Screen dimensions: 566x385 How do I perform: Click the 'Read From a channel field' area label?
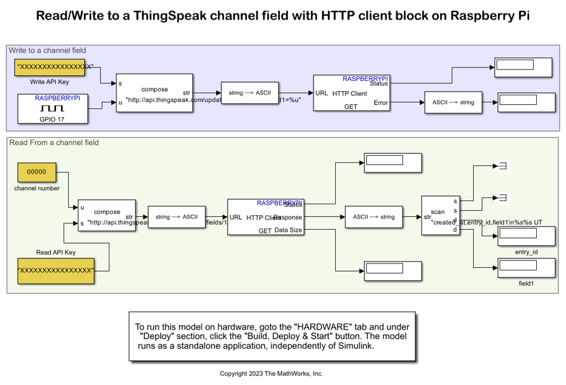click(54, 143)
